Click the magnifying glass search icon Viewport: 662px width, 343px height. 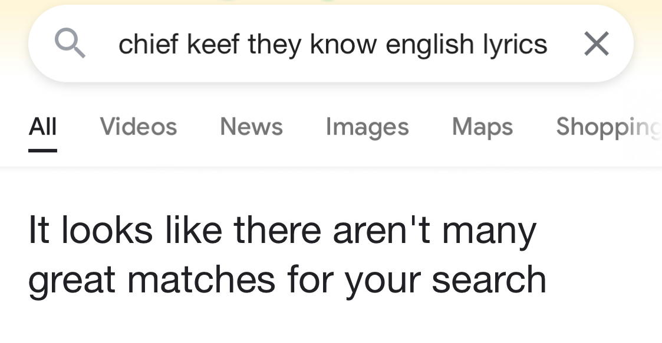[70, 44]
